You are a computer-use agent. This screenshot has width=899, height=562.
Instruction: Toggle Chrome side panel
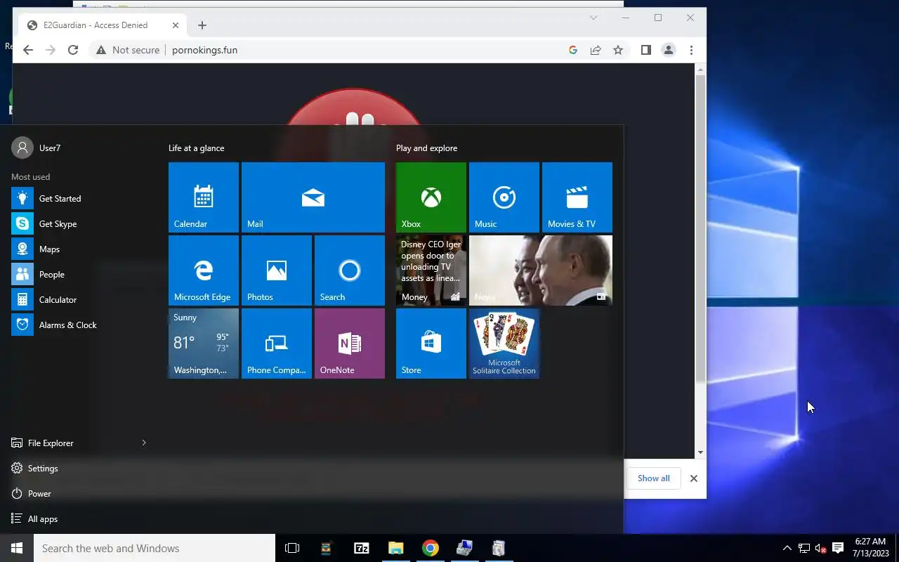point(646,50)
